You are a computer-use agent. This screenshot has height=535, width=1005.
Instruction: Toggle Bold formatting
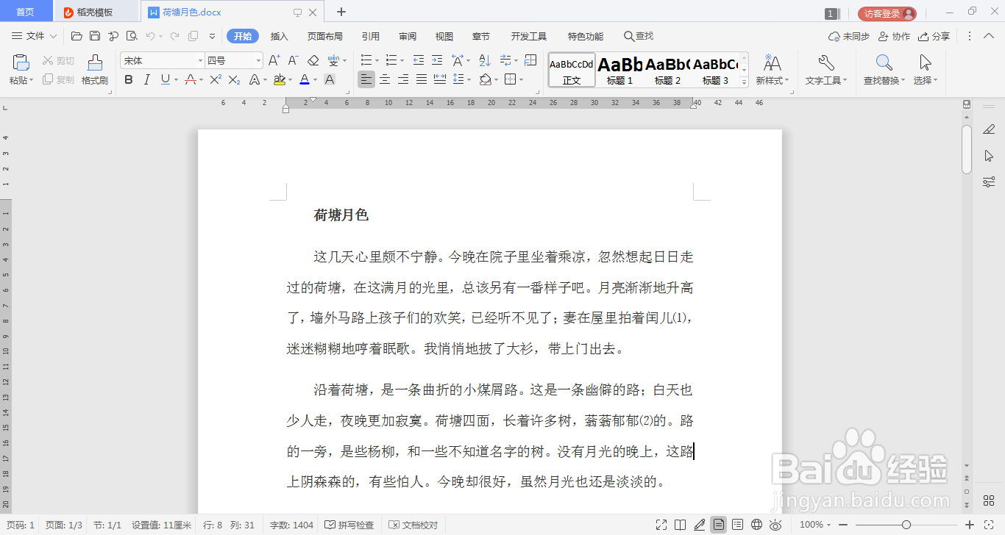pyautogui.click(x=129, y=79)
